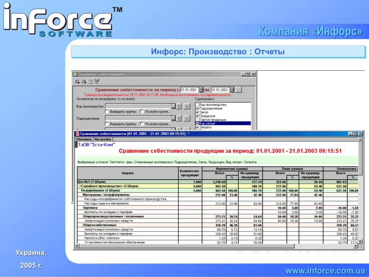This screenshot has width=369, height=277.
Task: Click vertical scrollbar up arrow in report
Action: [360, 140]
